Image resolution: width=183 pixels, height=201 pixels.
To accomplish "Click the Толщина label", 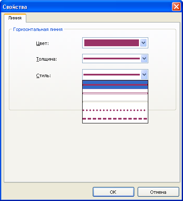I will (x=47, y=59).
